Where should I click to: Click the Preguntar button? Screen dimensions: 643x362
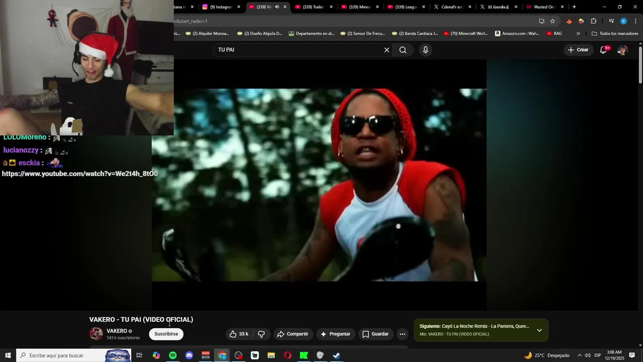336,334
